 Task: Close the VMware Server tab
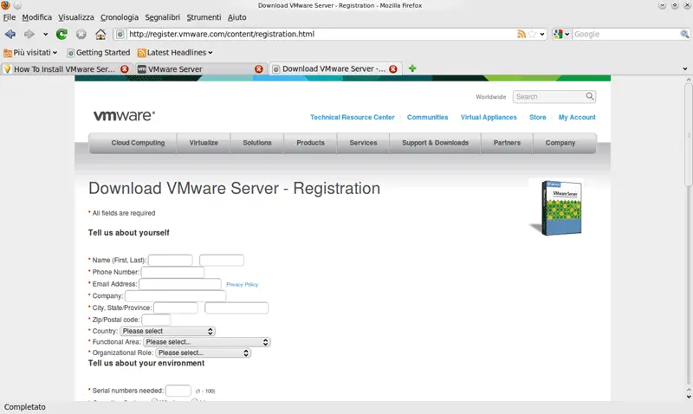tap(259, 69)
